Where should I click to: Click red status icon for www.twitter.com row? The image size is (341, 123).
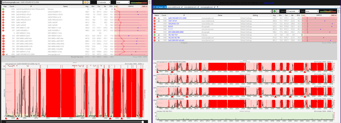(x=155, y=23)
